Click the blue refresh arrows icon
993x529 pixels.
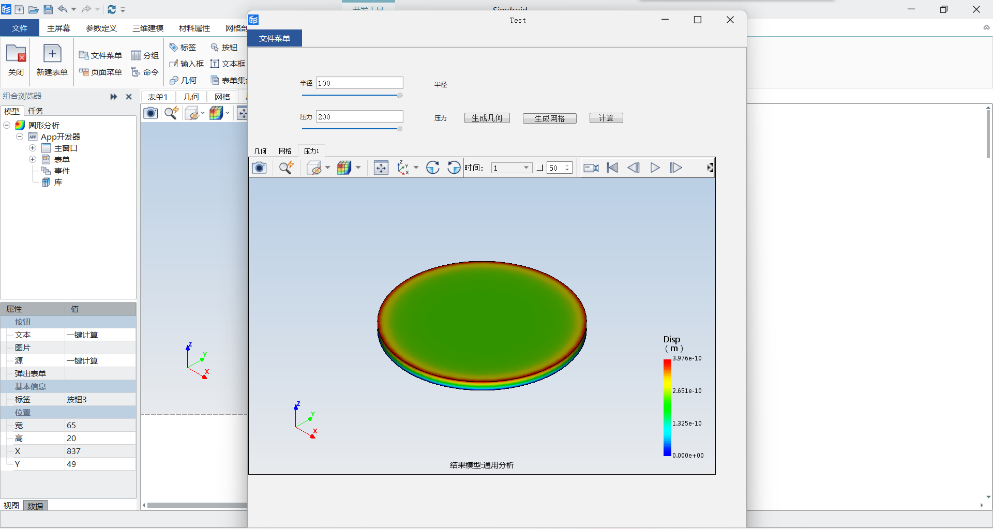(111, 9)
